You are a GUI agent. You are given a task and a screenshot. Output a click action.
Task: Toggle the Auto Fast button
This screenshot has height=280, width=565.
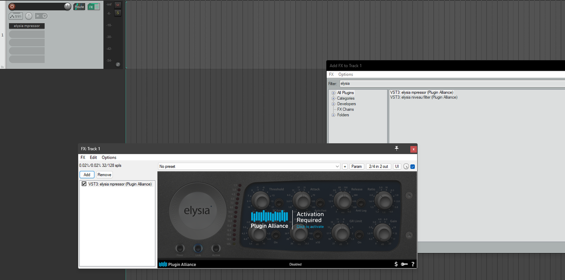coord(320,204)
